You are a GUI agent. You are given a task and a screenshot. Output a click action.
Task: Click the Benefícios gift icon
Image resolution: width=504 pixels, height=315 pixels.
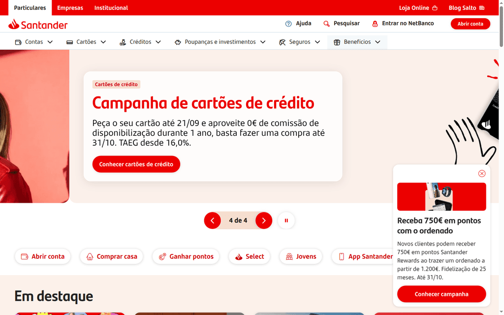pos(337,42)
